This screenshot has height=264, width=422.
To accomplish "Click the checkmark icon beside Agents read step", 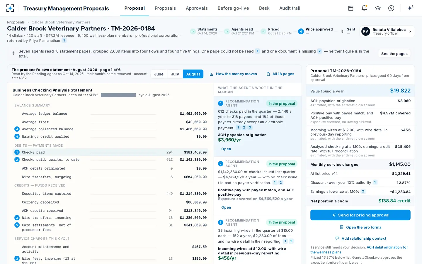I will 227,31.
